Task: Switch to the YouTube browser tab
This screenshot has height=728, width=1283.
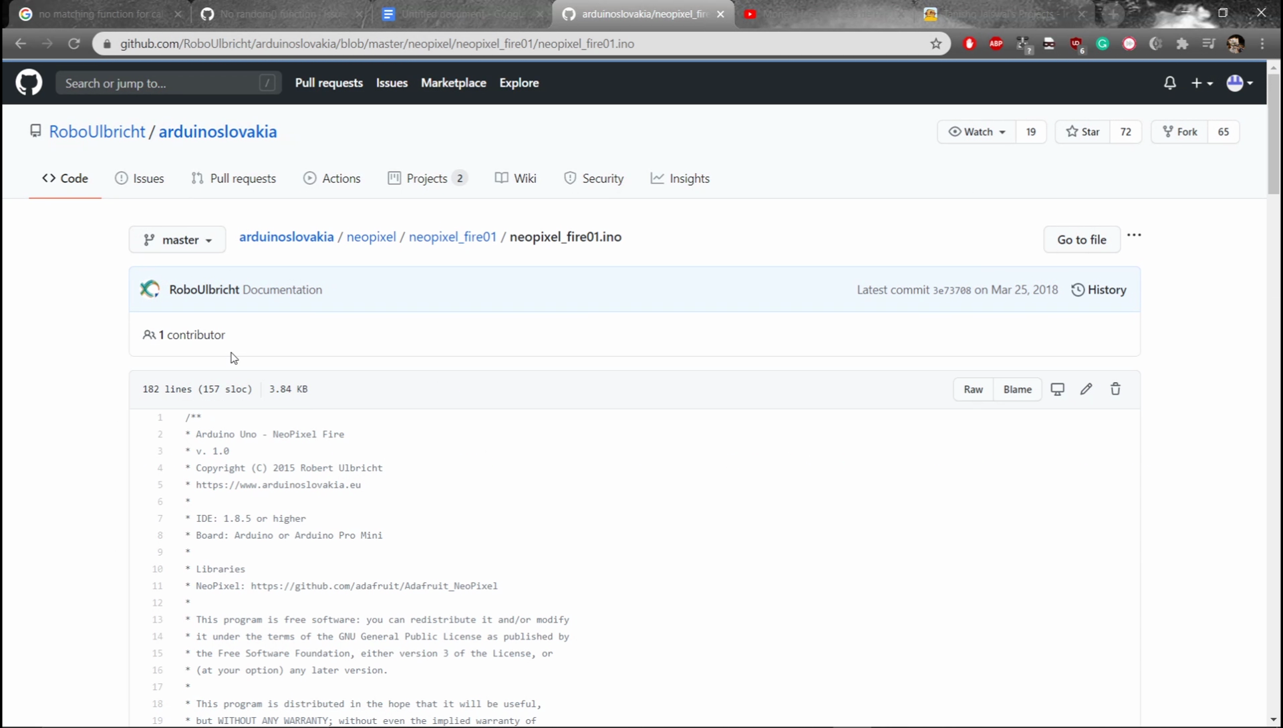Action: click(x=825, y=14)
